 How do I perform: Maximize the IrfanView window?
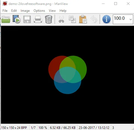point(116,4)
